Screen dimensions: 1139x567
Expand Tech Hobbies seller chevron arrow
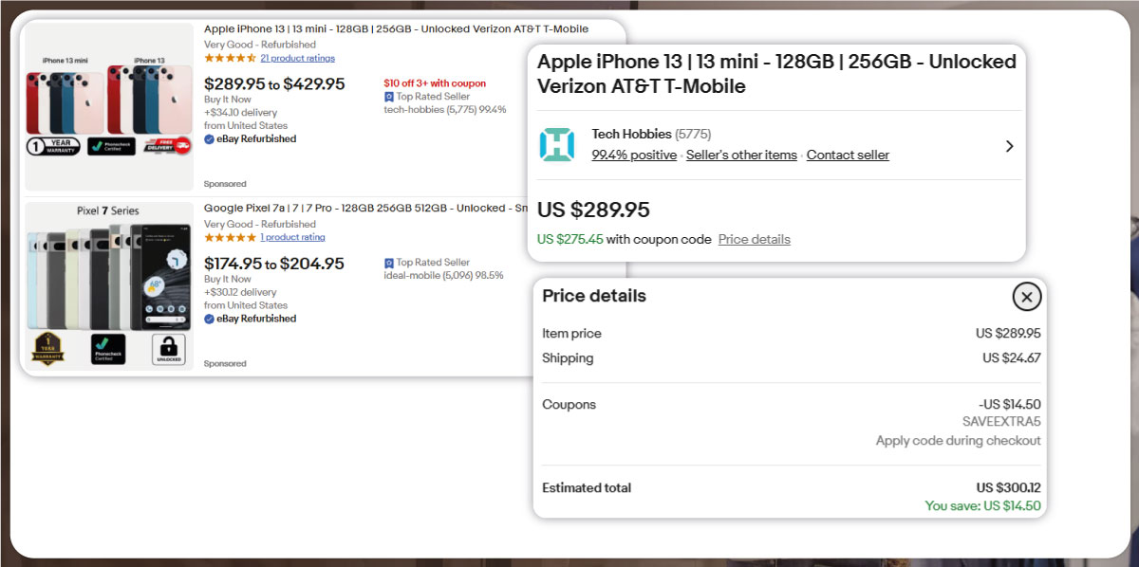pos(1009,146)
